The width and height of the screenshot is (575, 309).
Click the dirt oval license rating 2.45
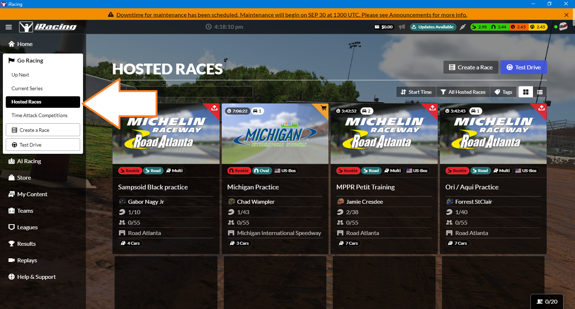click(538, 27)
